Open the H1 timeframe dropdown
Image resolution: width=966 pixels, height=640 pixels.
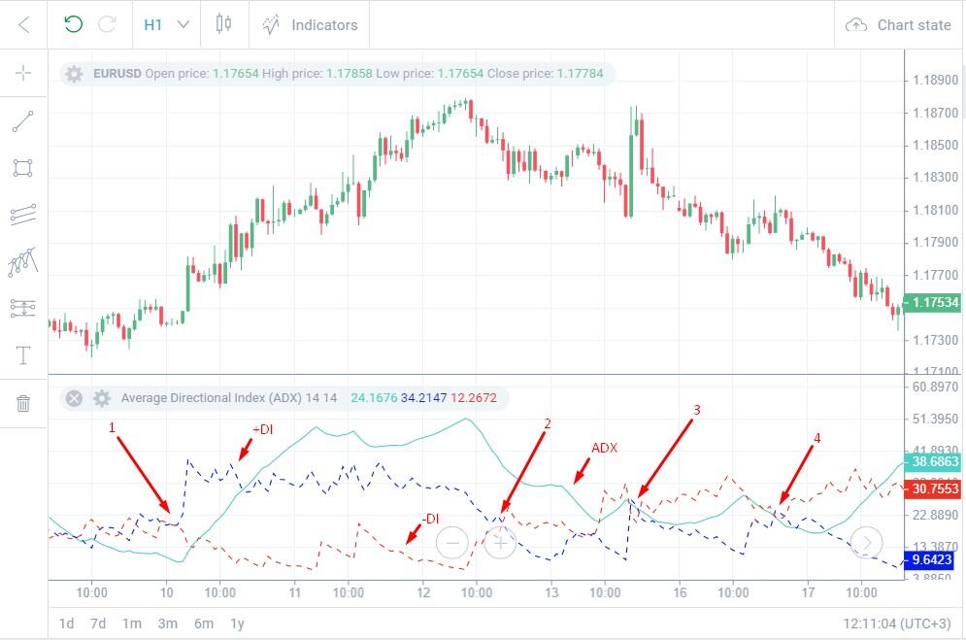click(166, 24)
